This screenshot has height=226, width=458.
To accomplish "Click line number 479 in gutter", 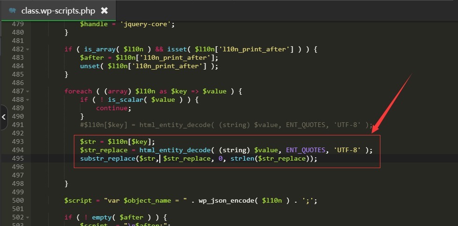I will pos(18,24).
